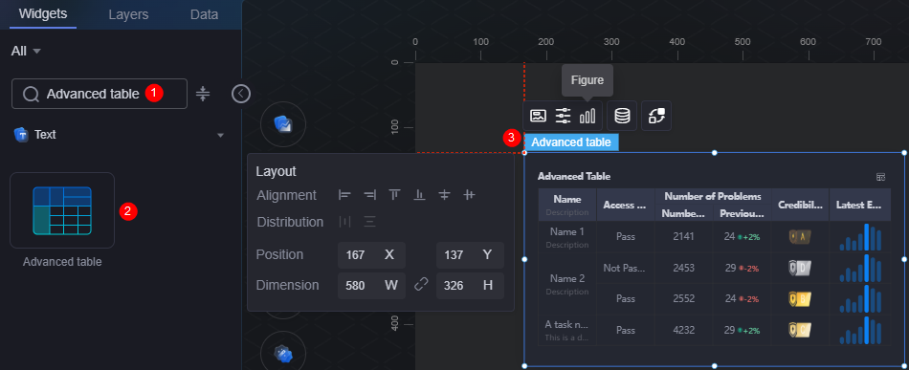Screen dimensions: 909x370
Task: Click the Advanced Table title inside widget
Action: click(x=574, y=177)
